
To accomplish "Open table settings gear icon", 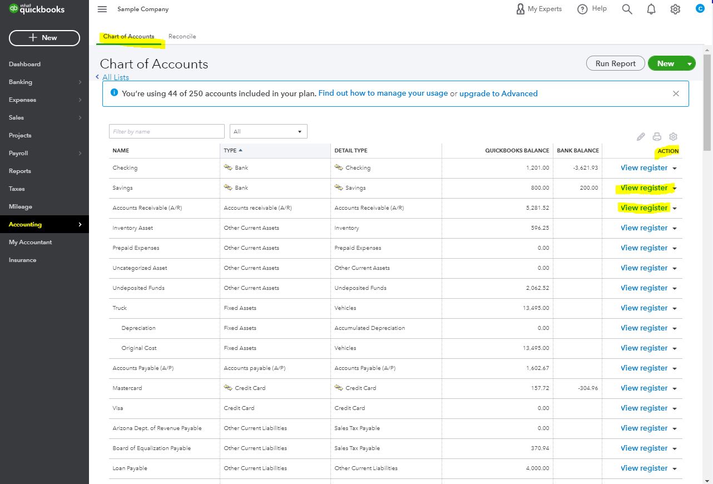I will (x=673, y=137).
